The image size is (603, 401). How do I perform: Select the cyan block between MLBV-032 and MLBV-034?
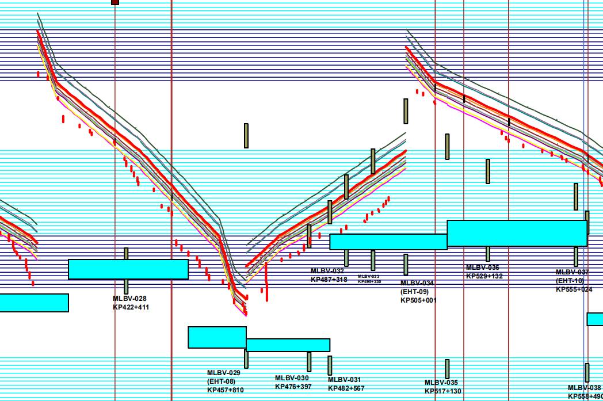388,242
